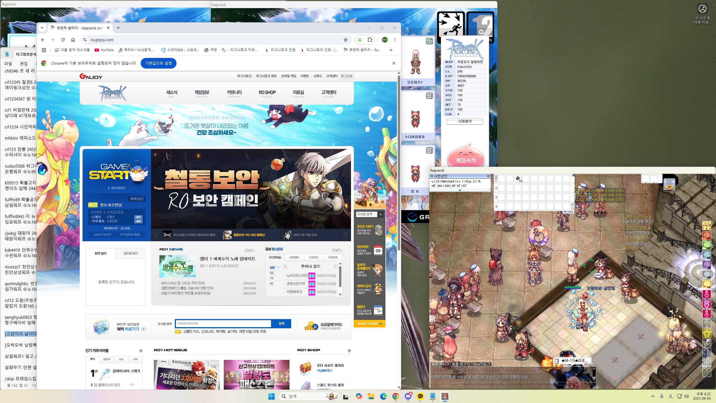Click 기본값으로 설정 button
Image resolution: width=716 pixels, height=403 pixels.
click(158, 63)
